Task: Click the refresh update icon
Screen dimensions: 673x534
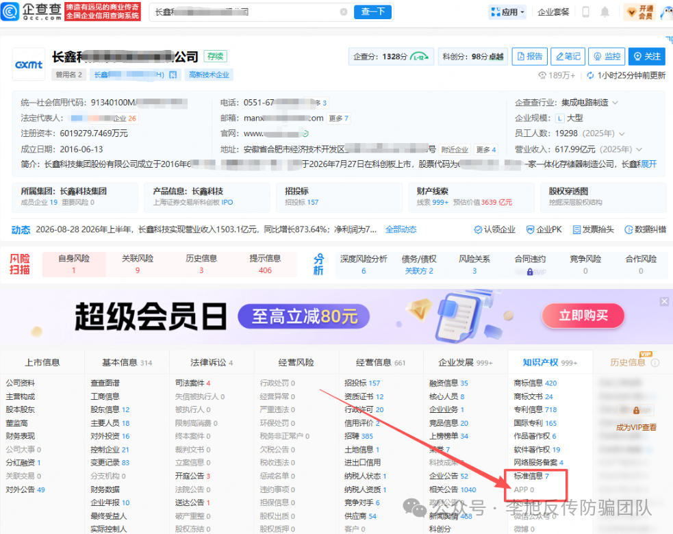Action: click(x=590, y=75)
